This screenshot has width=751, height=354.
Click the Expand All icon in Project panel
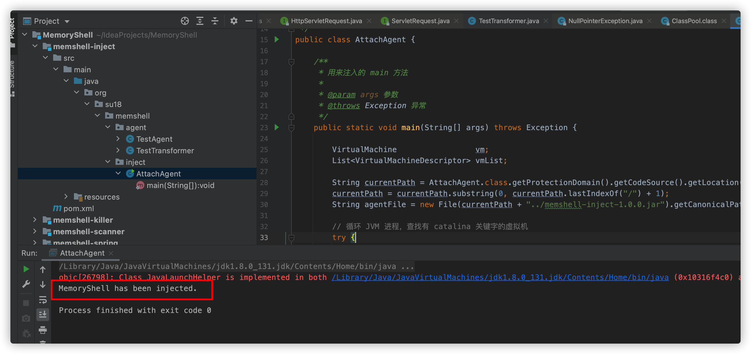tap(200, 21)
